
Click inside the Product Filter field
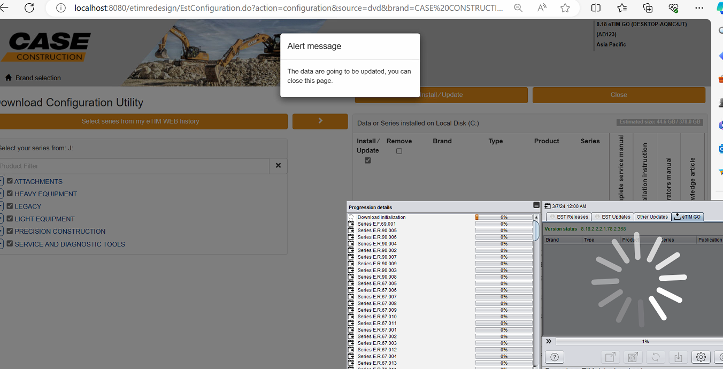134,166
